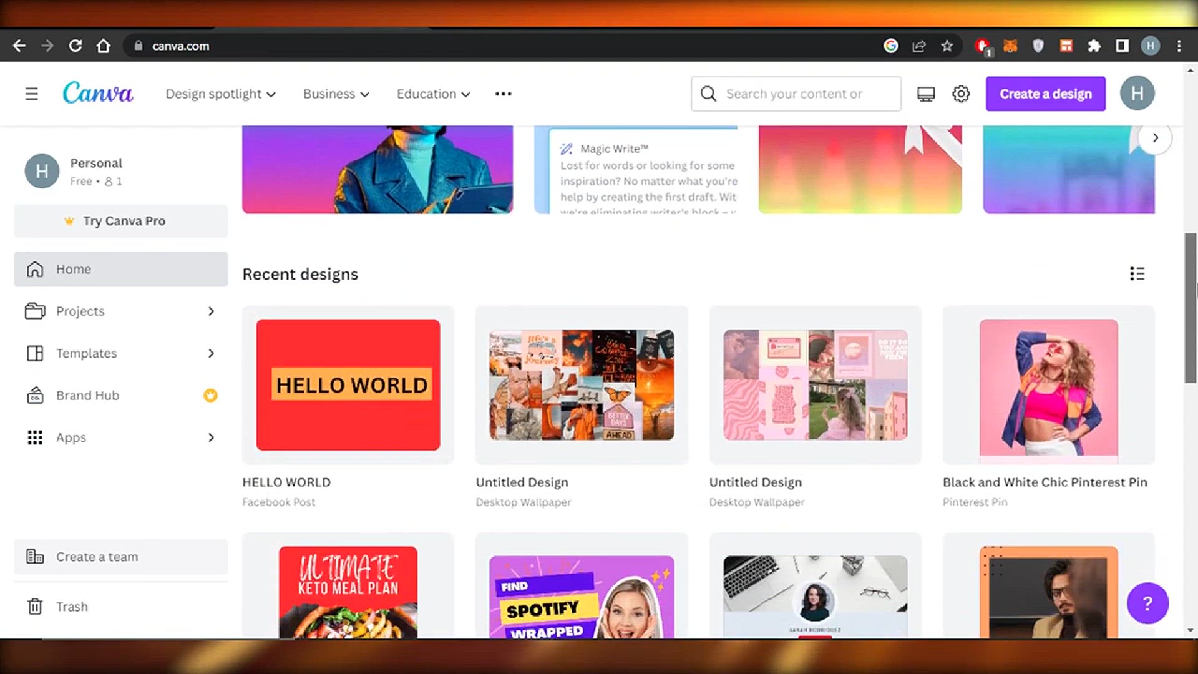
Task: Open HELLO WORLD design title link
Action: point(286,482)
